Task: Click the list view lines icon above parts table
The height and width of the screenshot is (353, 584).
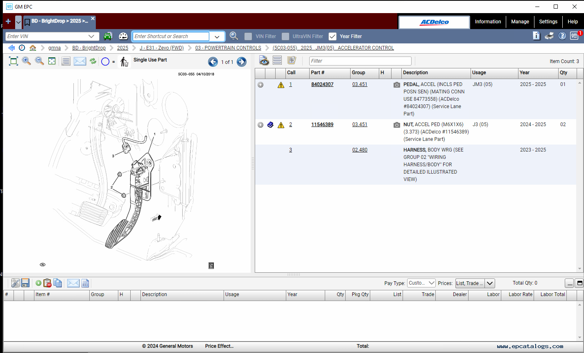Action: (277, 61)
